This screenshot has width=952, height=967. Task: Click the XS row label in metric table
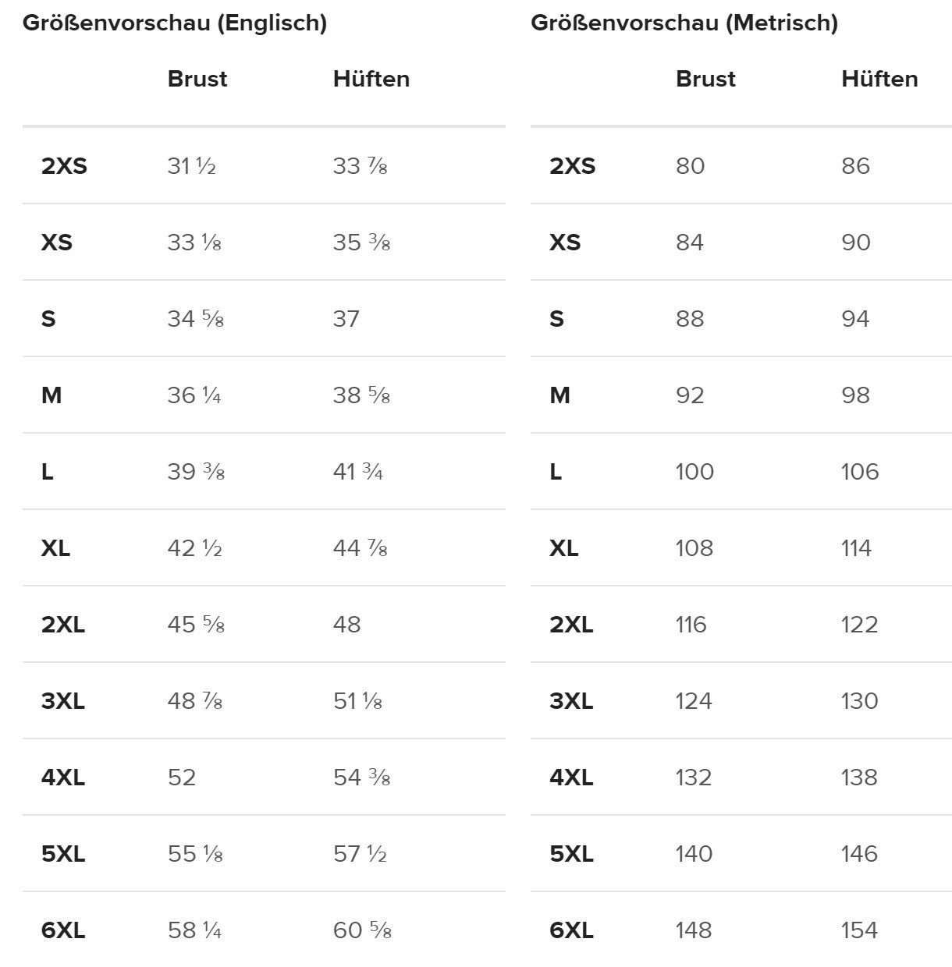coord(565,243)
